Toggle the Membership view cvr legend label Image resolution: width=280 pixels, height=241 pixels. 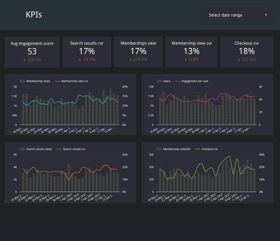(75, 81)
